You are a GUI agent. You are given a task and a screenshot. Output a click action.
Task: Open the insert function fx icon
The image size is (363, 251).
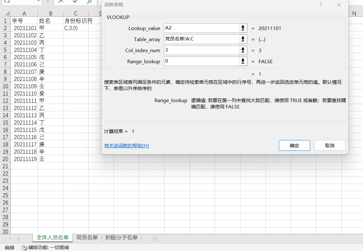click(89, 2)
